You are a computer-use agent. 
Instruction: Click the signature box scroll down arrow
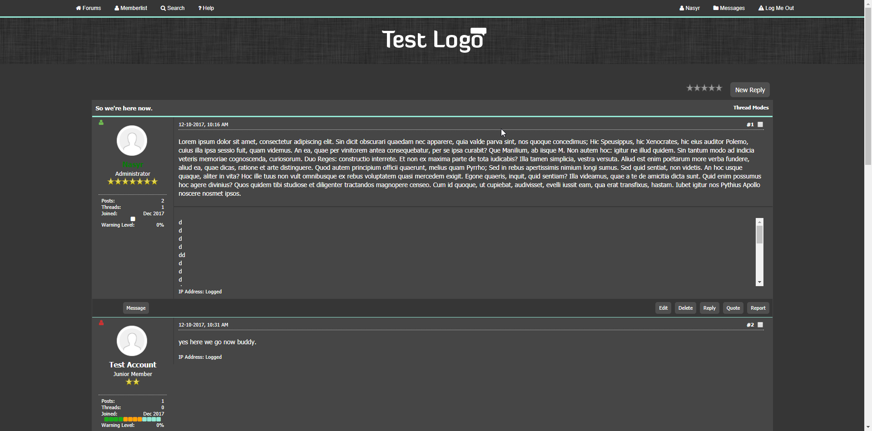click(759, 282)
